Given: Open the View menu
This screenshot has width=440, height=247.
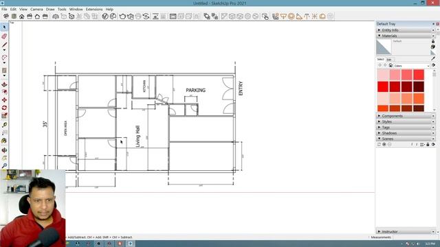Looking at the screenshot, I should click(x=23, y=9).
